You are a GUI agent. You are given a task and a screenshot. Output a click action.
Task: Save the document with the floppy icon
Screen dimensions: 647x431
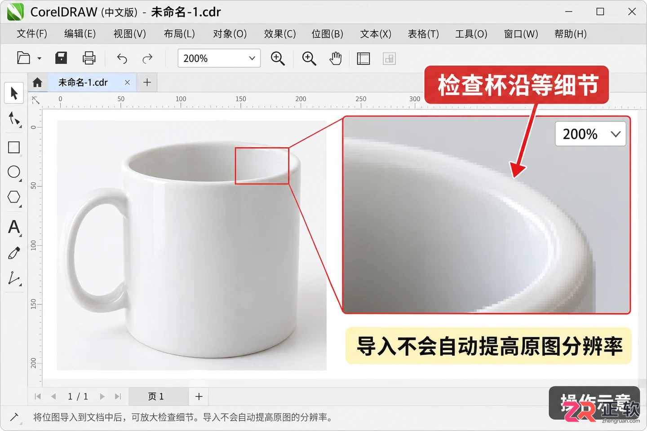(x=61, y=58)
